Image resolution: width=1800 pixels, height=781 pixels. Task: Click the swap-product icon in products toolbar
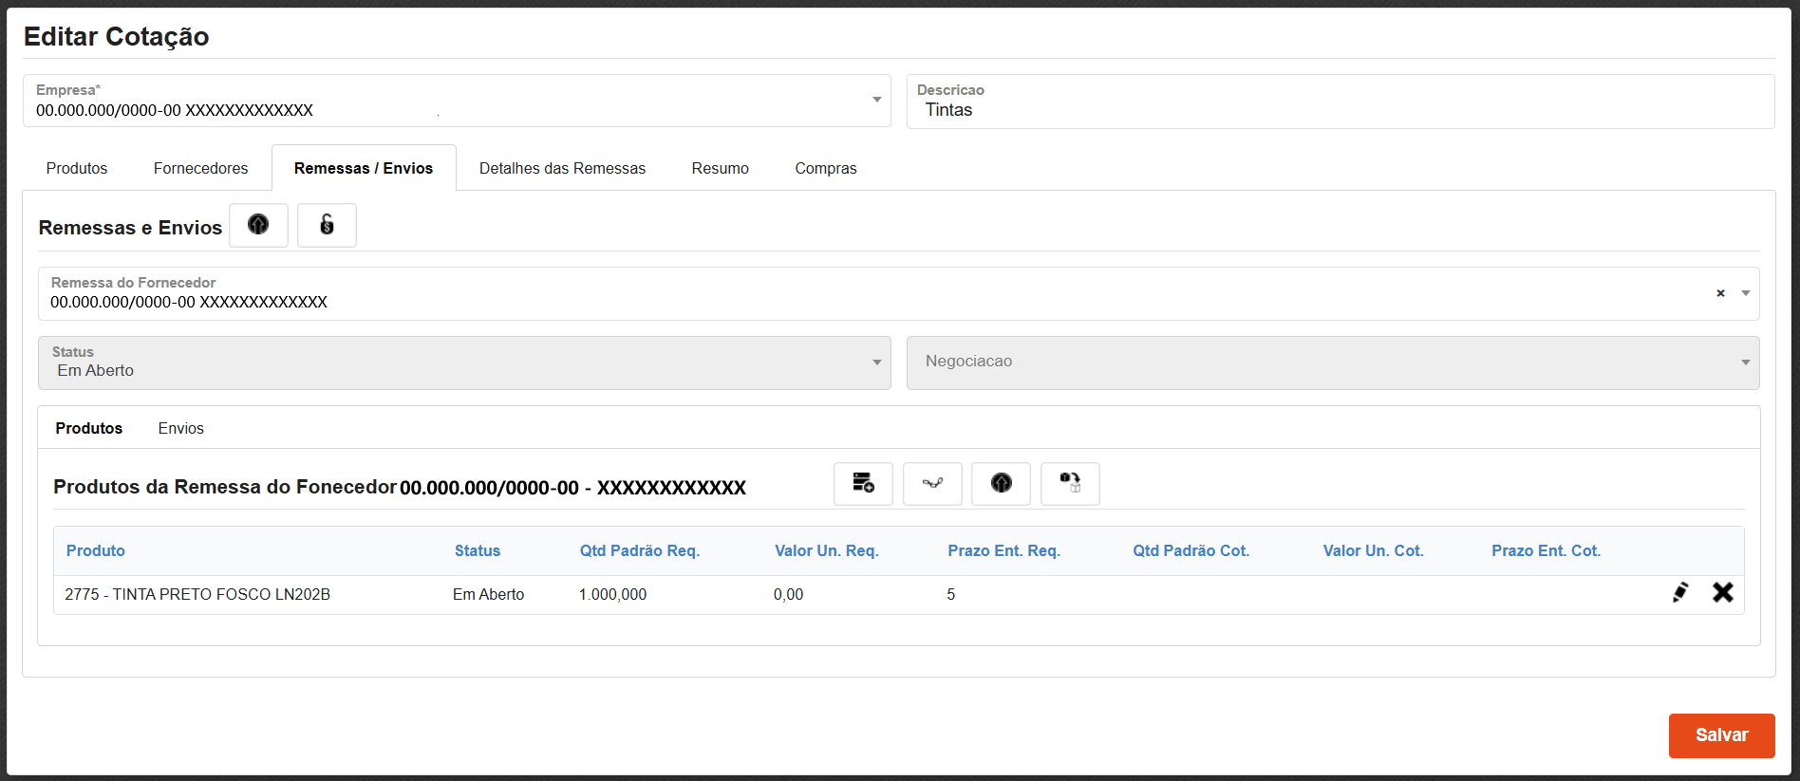click(1070, 483)
